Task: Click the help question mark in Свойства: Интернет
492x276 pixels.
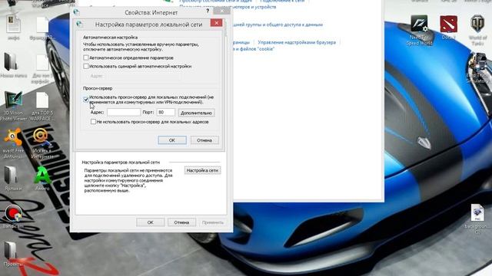Action: tap(208, 11)
